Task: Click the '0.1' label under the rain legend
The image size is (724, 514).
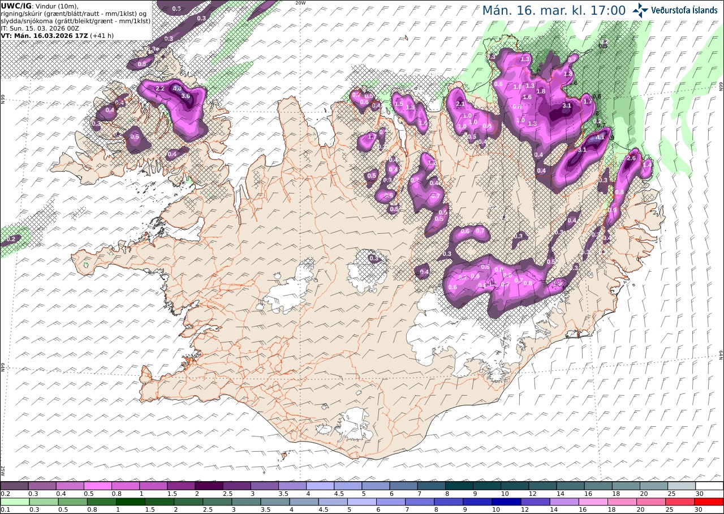Action: pyautogui.click(x=4, y=510)
